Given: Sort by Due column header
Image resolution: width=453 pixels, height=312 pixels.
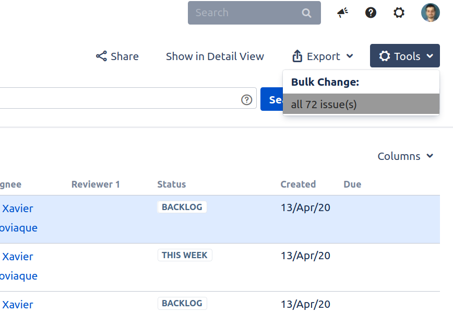Looking at the screenshot, I should (x=352, y=184).
